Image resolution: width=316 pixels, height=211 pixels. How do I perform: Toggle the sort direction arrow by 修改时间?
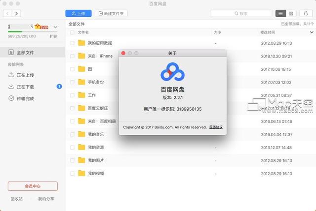click(x=312, y=32)
